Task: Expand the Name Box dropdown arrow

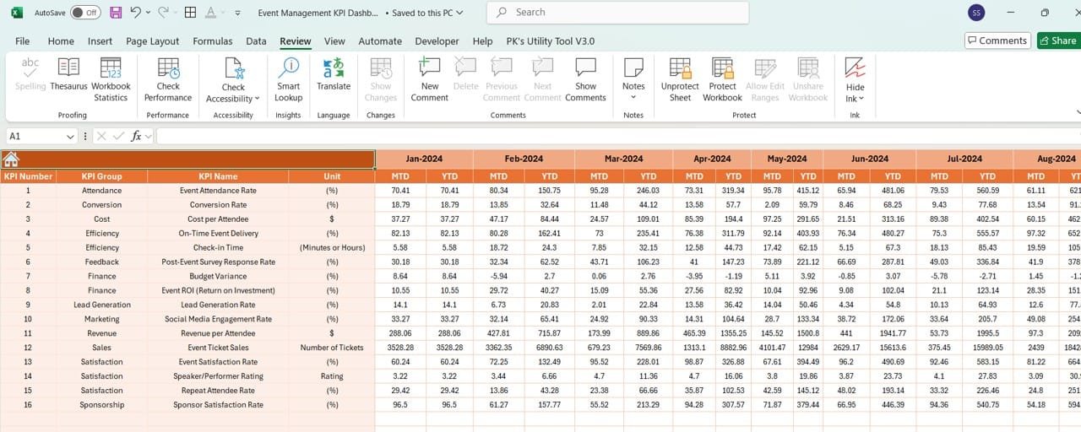Action: (x=70, y=136)
